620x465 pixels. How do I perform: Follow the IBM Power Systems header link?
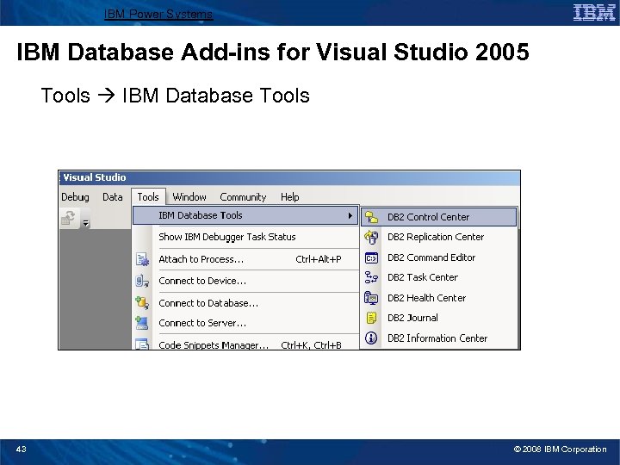[x=158, y=15]
